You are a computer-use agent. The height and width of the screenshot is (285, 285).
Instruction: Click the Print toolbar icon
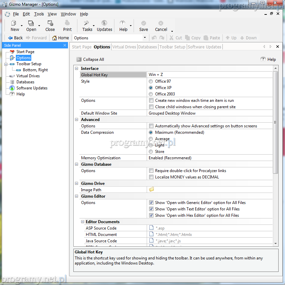[67, 23]
